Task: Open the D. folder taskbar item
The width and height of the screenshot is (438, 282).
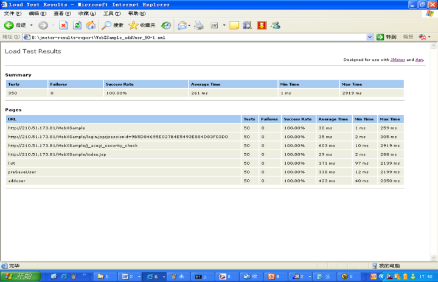Action: [x=104, y=277]
